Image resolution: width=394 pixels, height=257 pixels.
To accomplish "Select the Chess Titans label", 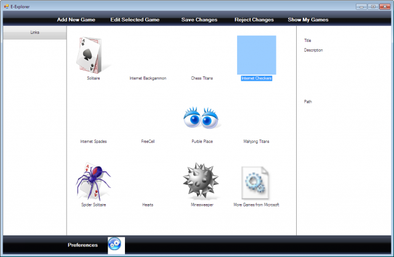I will 202,78.
